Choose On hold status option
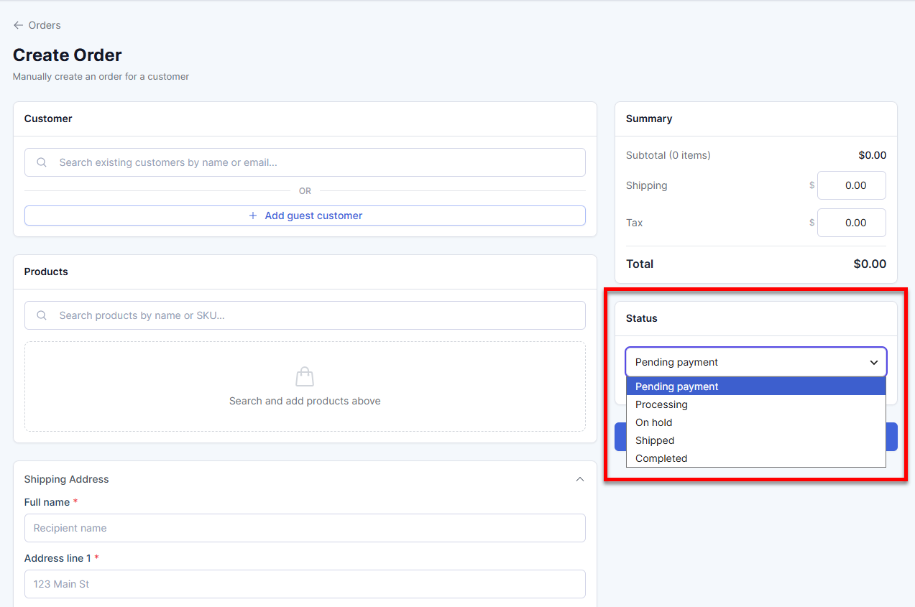Screen dimensions: 915x607 click(756, 422)
